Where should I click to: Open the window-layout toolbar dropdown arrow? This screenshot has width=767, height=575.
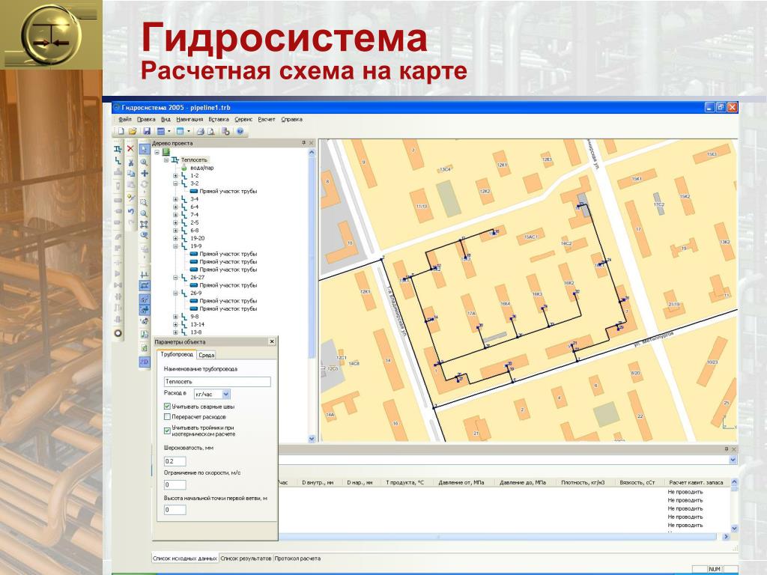pyautogui.click(x=188, y=131)
